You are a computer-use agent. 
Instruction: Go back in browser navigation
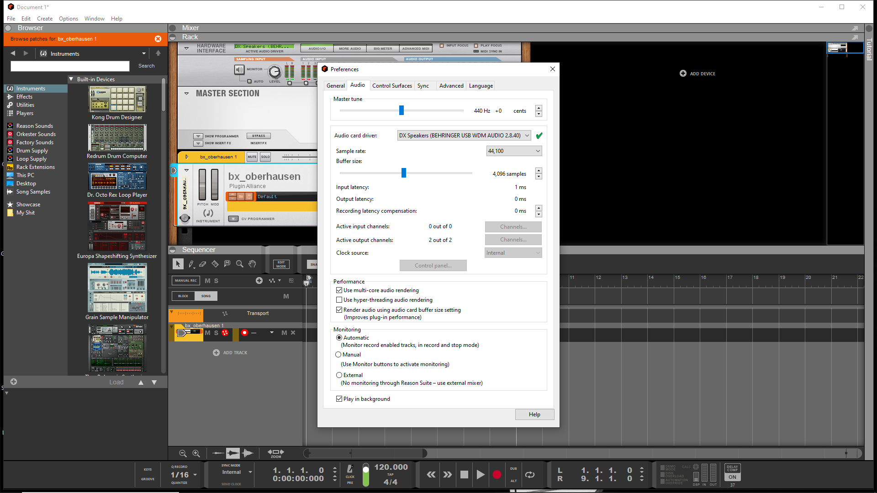pyautogui.click(x=13, y=53)
